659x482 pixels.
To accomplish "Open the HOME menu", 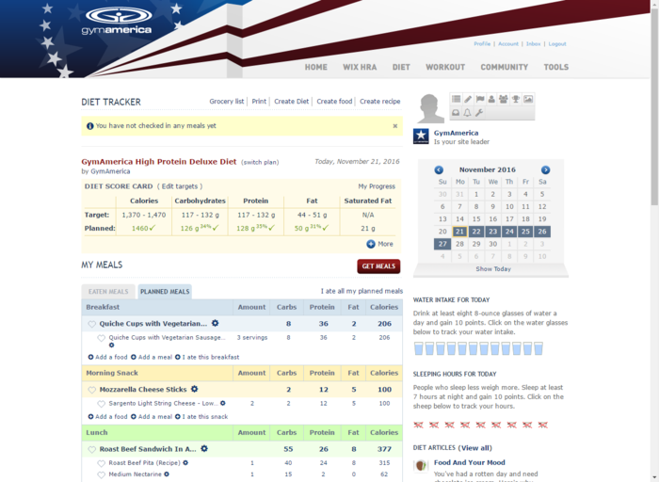I will tap(316, 67).
